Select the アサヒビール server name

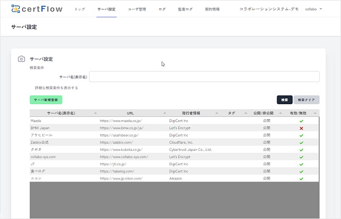pyautogui.click(x=42, y=135)
